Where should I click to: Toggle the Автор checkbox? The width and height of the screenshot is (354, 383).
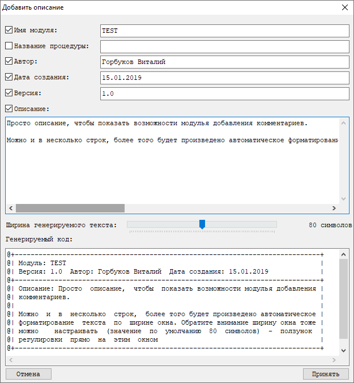click(9, 61)
